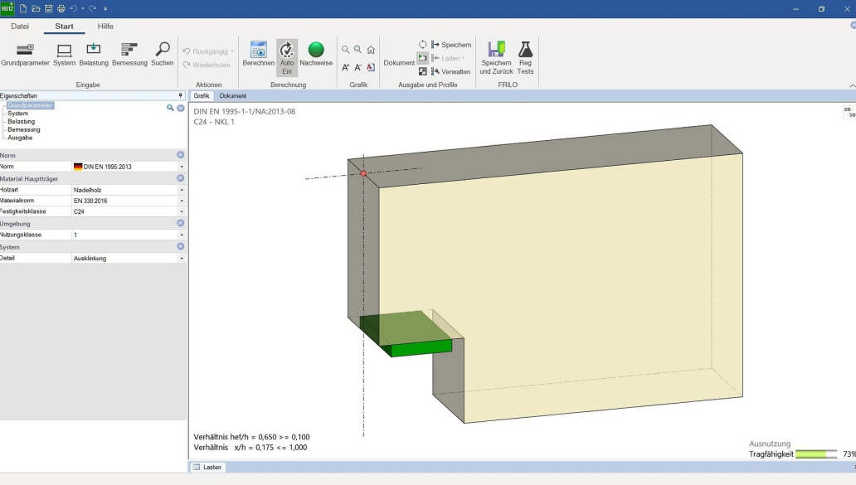Expand the Holzart Nadelholz dropdown
The height and width of the screenshot is (485, 856).
click(181, 190)
